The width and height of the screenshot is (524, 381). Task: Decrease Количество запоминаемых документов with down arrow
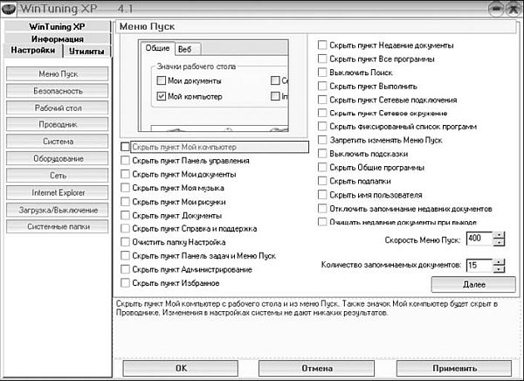(x=499, y=270)
